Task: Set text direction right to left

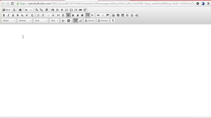Action: click(92, 15)
